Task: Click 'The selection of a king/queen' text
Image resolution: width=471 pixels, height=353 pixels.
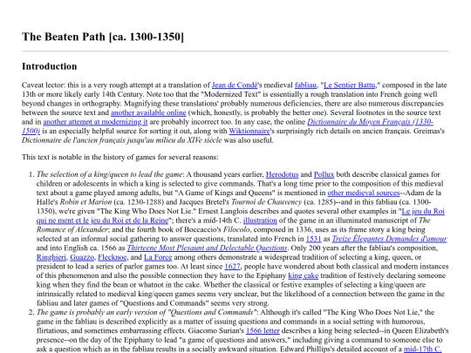Action: click(x=110, y=174)
